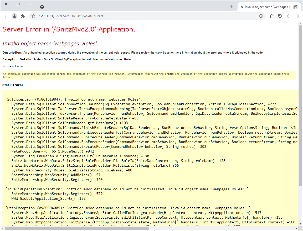Click the user profile avatar icon

[x=14, y=16]
